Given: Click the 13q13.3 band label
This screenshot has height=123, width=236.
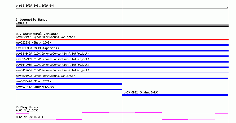Looking at the screenshot, I should (x=21, y=23).
